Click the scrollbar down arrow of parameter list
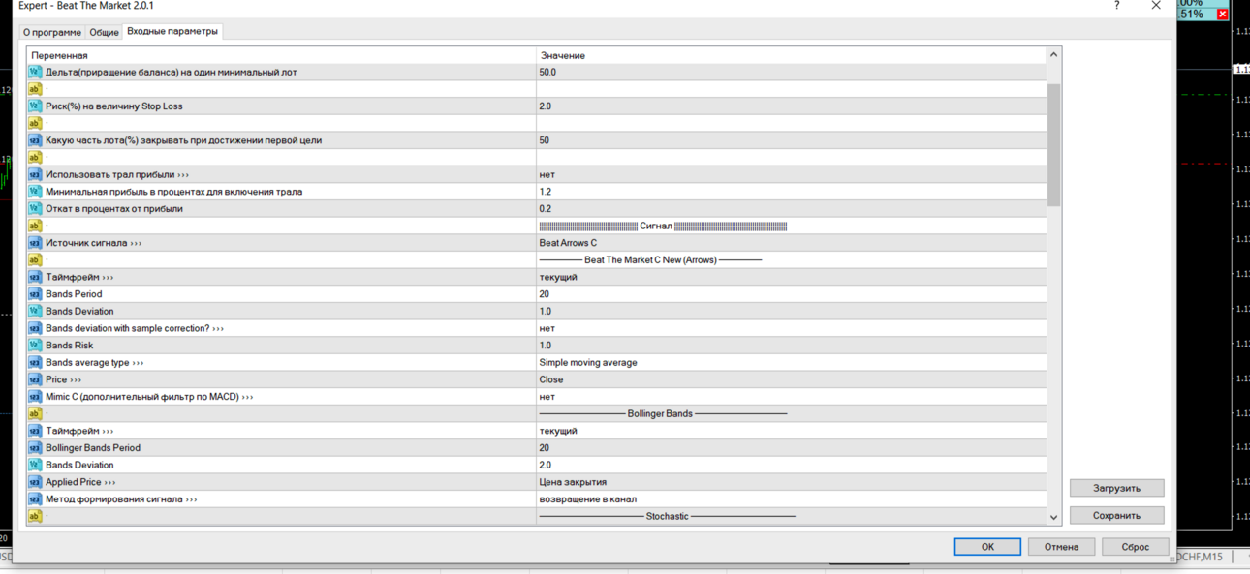The height and width of the screenshot is (574, 1250). click(x=1054, y=517)
